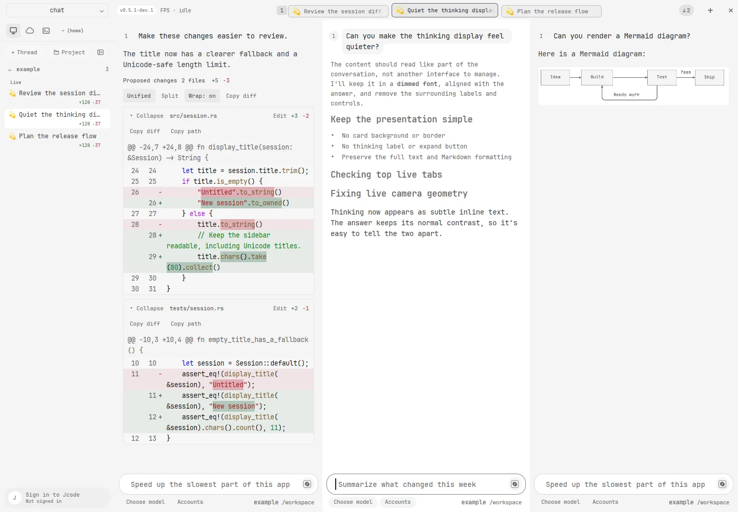Click 'Sign in to Jcode' at sidebar bottom

tap(57, 498)
